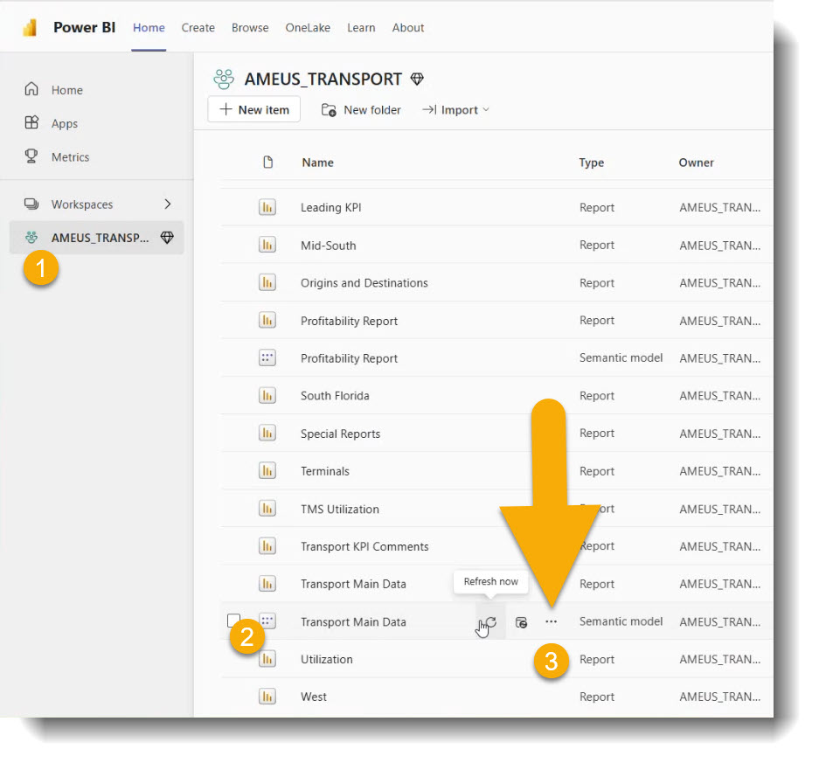The width and height of the screenshot is (819, 763).
Task: Sort by the Owner column header
Action: click(697, 163)
